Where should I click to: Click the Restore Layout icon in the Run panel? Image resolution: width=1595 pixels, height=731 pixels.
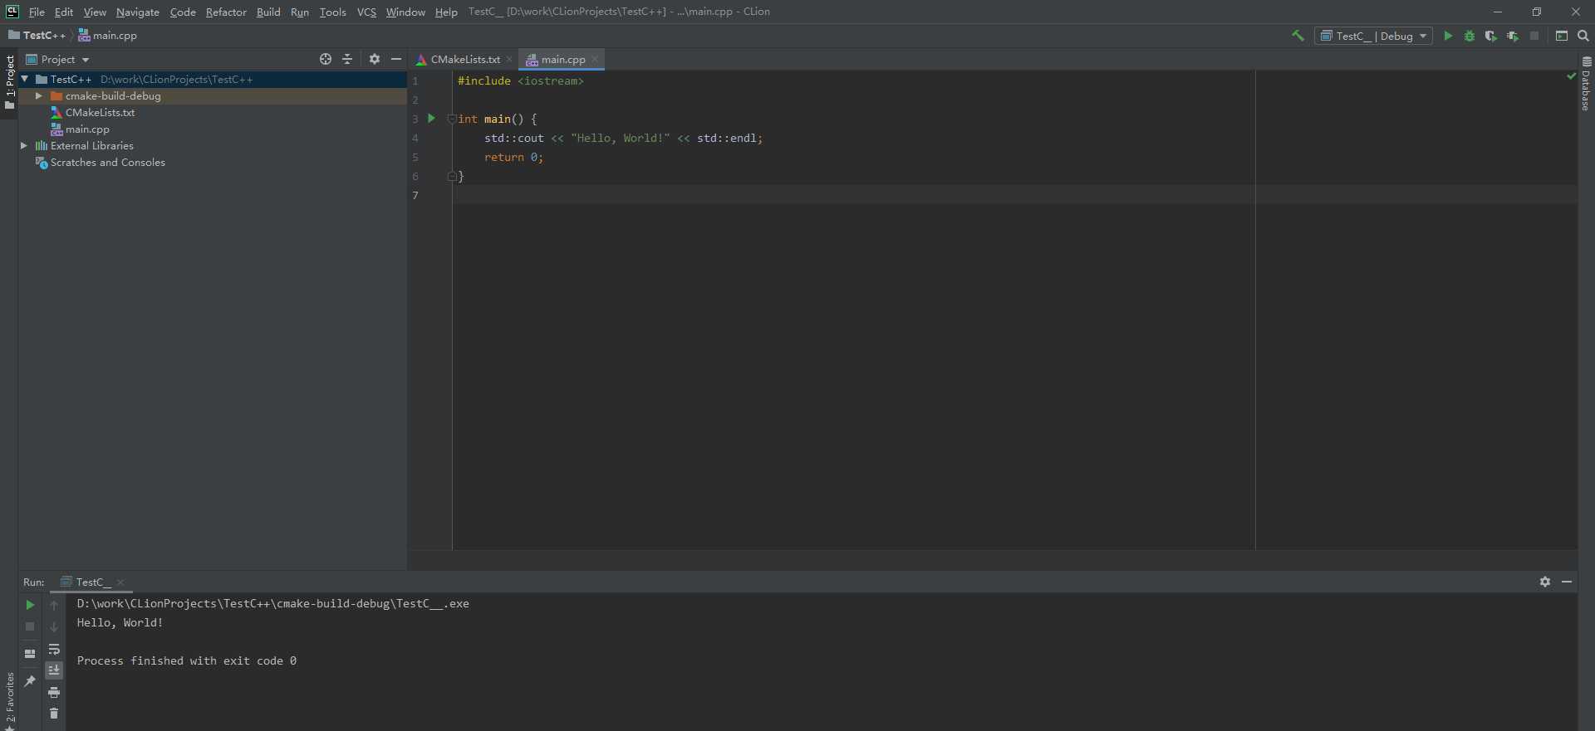[30, 654]
